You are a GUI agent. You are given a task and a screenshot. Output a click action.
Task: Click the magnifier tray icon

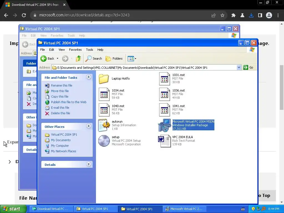pos(263,209)
